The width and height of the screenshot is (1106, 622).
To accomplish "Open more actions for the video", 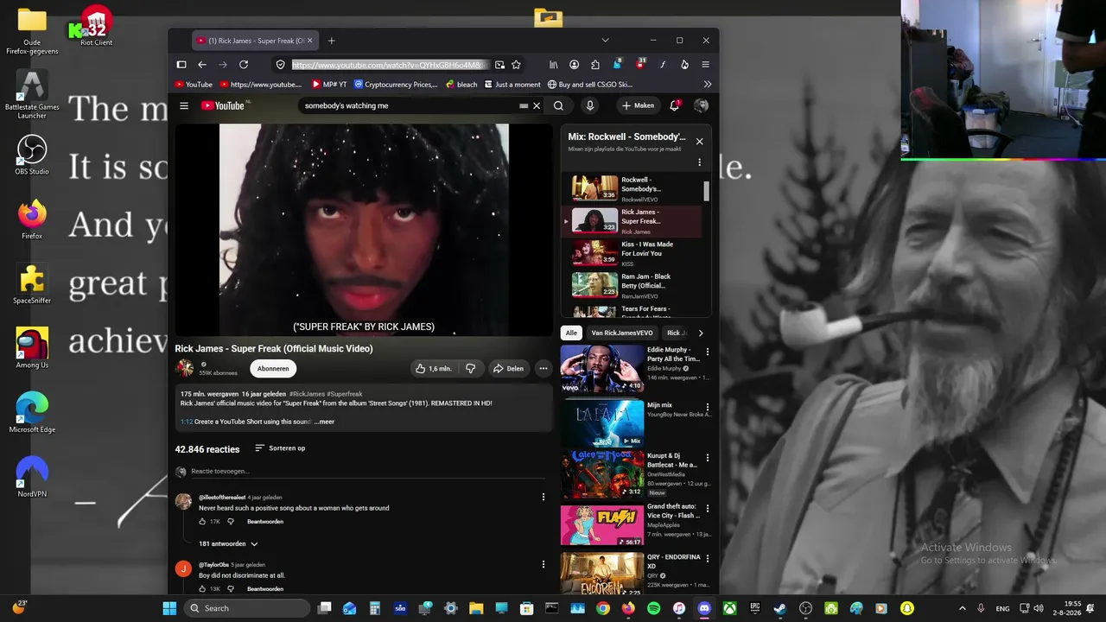I will pyautogui.click(x=543, y=368).
